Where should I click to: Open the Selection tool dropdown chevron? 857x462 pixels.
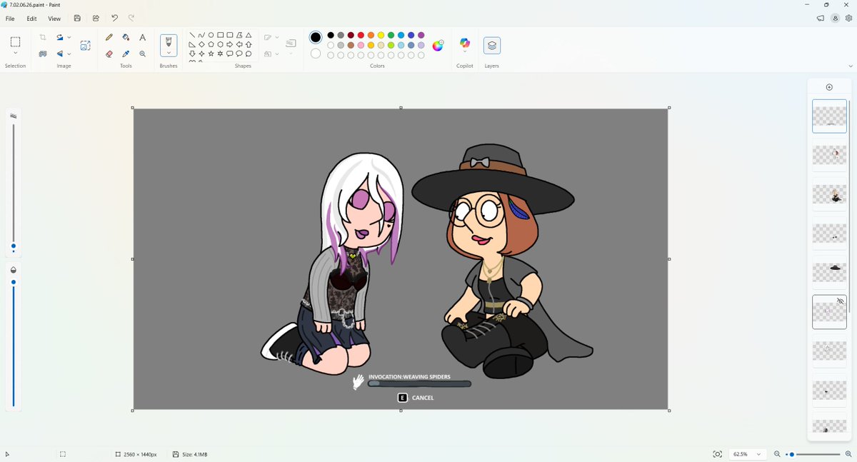click(x=15, y=53)
